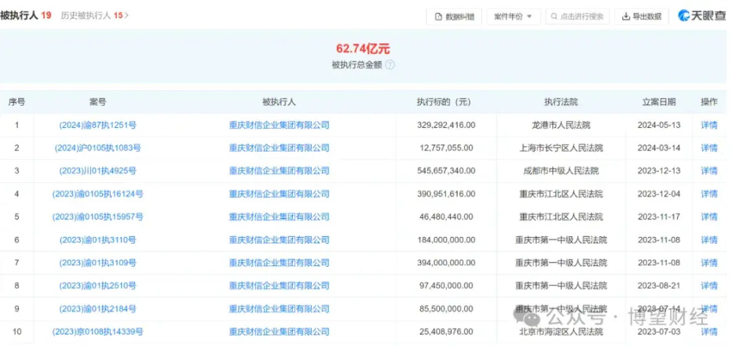Open case (2023)渝01执2510号
Screen dimensions: 732x346
click(x=98, y=286)
